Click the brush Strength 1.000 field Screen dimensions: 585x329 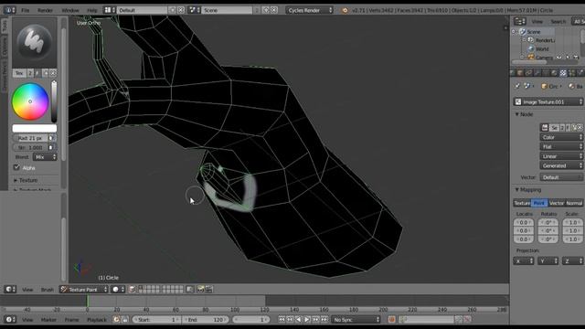[x=30, y=147]
